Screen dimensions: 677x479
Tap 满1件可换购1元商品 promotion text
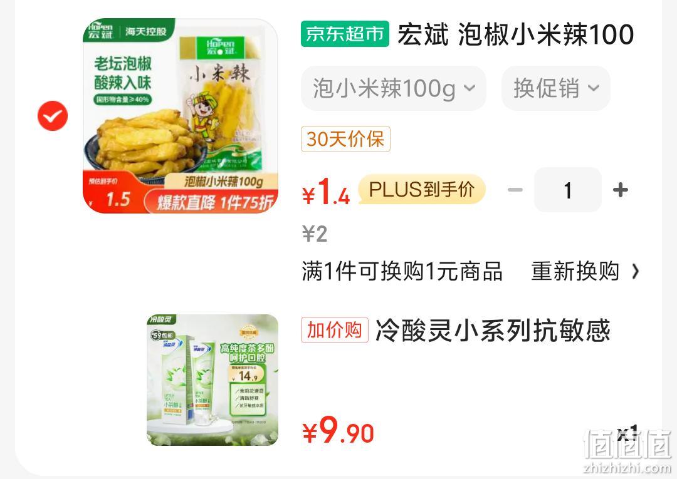click(x=402, y=271)
